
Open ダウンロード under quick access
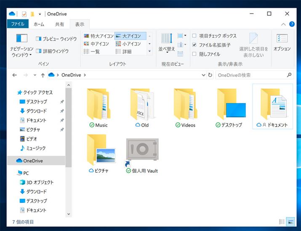(33, 111)
